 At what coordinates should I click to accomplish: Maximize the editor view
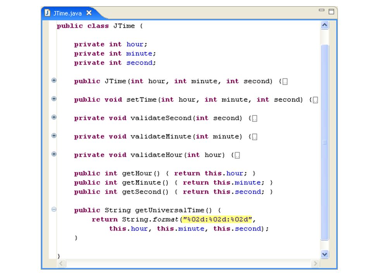(x=331, y=11)
